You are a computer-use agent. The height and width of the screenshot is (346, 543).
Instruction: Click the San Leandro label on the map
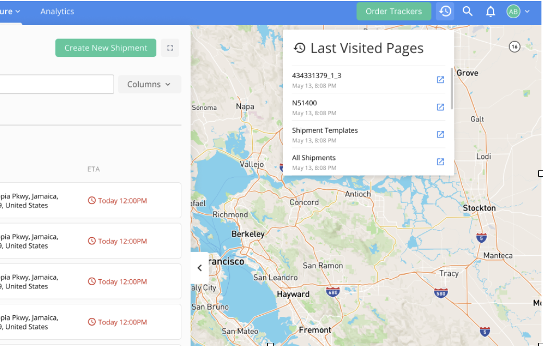275,277
